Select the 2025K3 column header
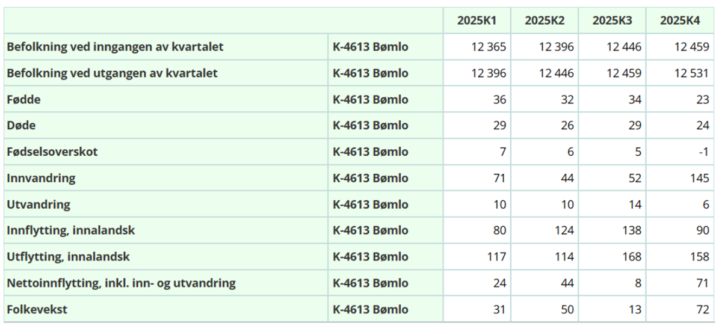722x329 pixels. click(x=612, y=20)
